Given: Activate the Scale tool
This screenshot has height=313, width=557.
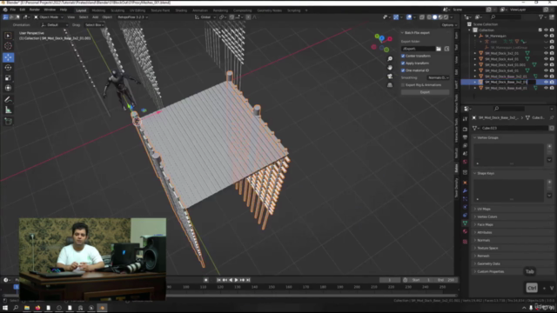Looking at the screenshot, I should point(8,77).
